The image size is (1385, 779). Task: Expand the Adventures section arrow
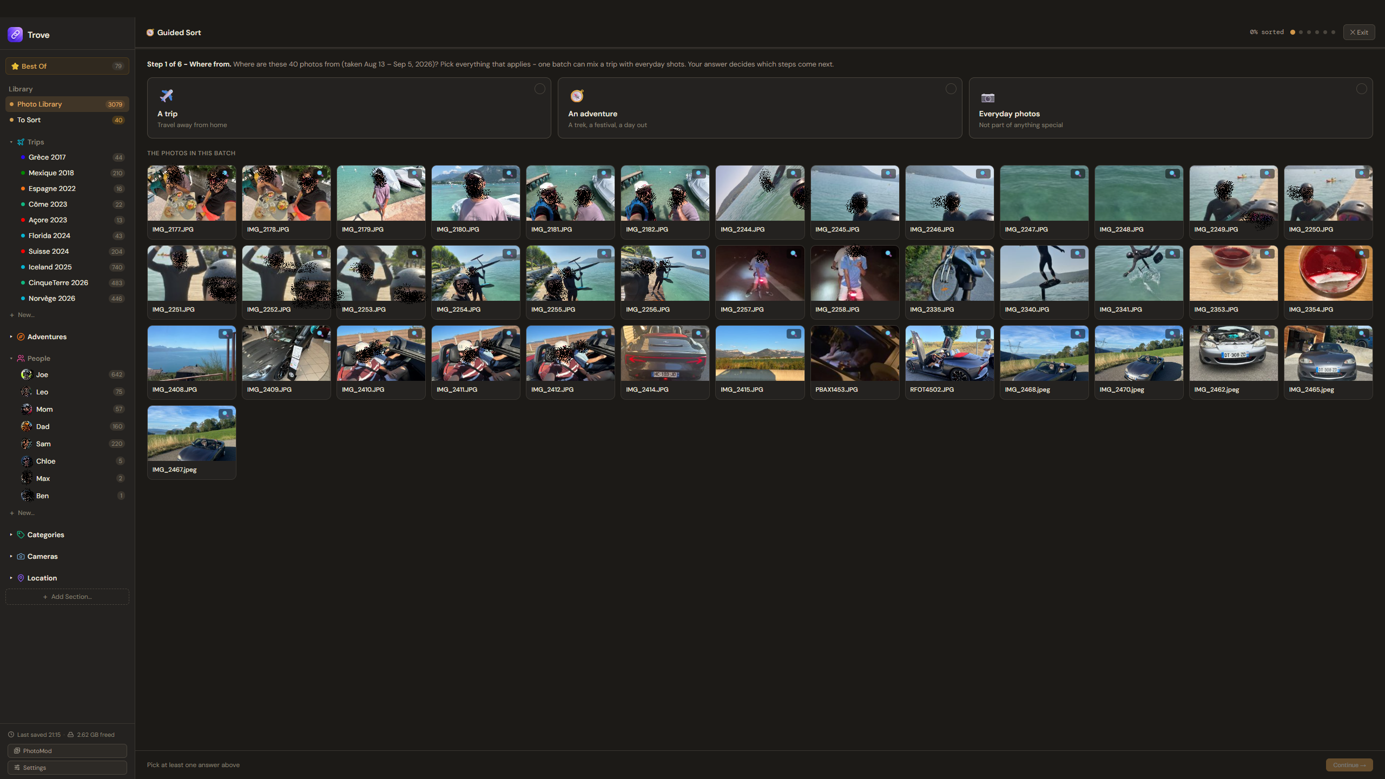click(x=11, y=336)
